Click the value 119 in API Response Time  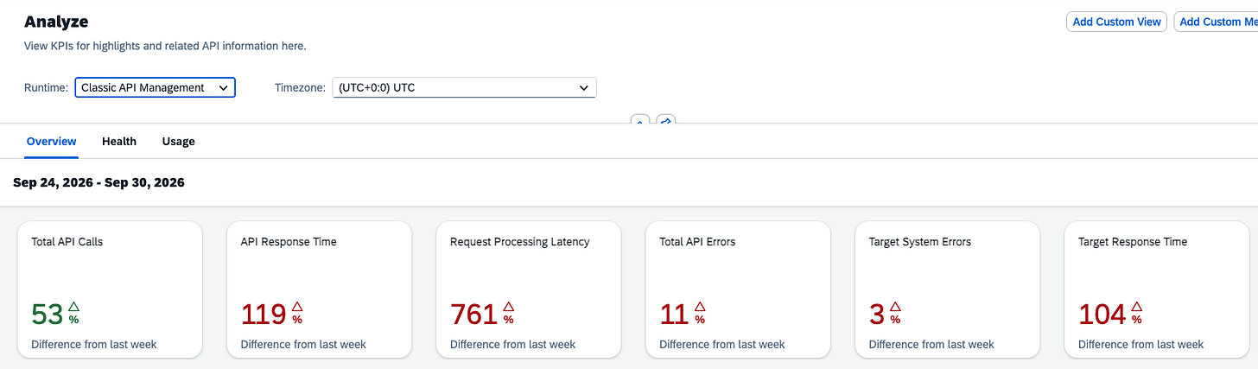(x=264, y=315)
